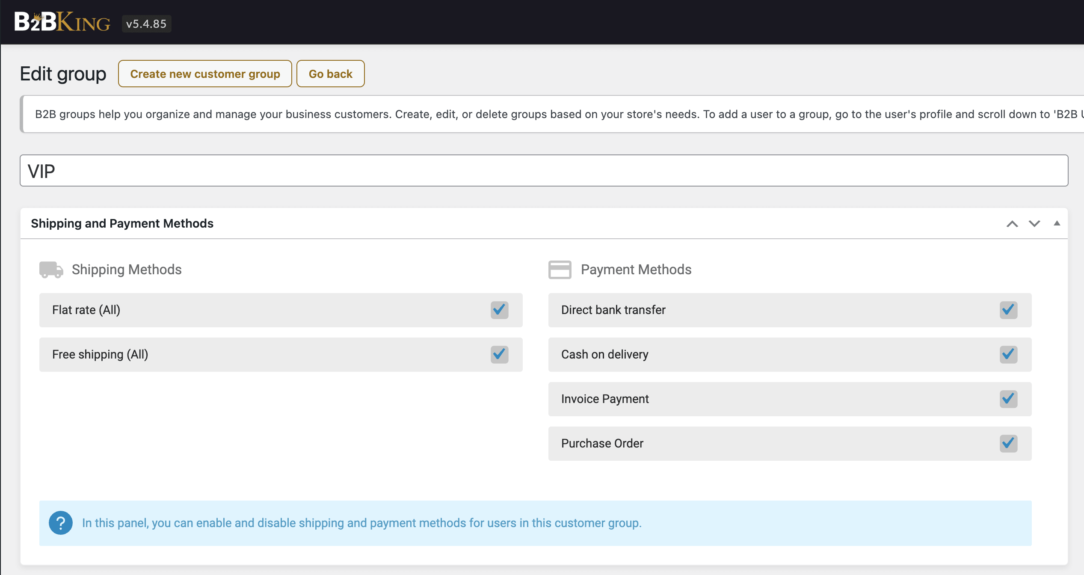Click the blue question mark help icon
The height and width of the screenshot is (575, 1084).
coord(60,523)
